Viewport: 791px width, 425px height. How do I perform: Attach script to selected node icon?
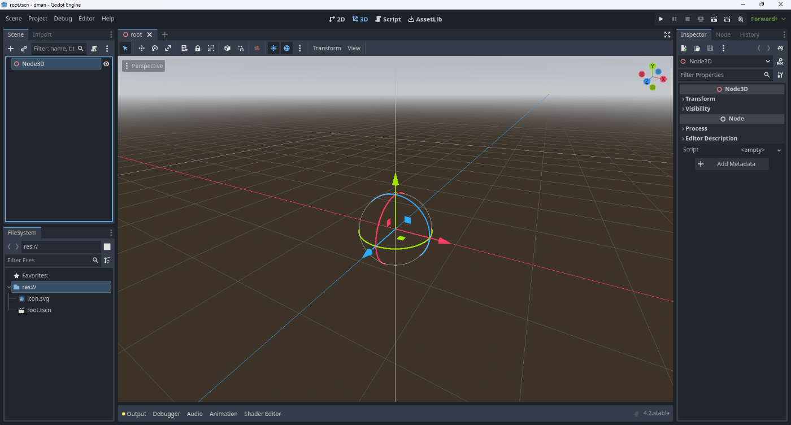[94, 49]
